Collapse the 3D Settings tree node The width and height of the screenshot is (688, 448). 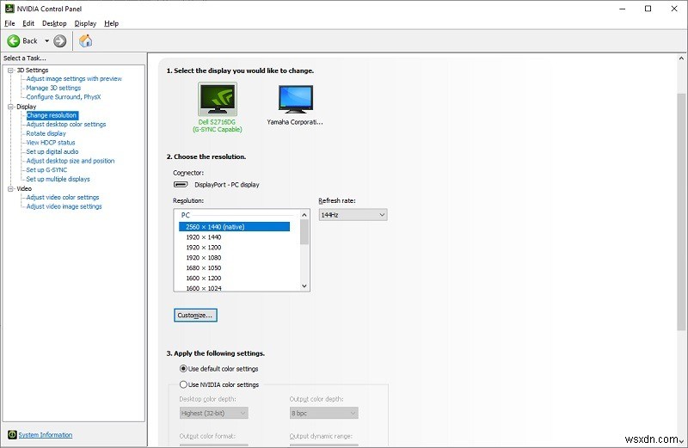coord(10,71)
